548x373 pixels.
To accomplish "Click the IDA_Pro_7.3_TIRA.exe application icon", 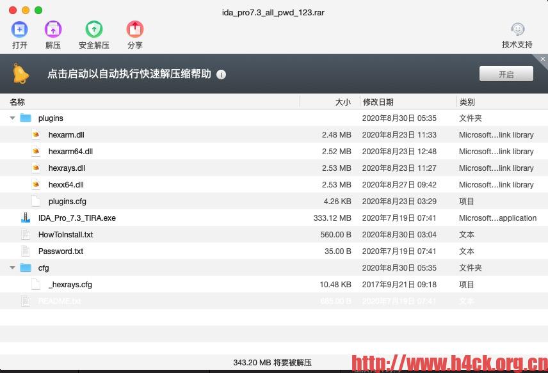I will pos(26,218).
